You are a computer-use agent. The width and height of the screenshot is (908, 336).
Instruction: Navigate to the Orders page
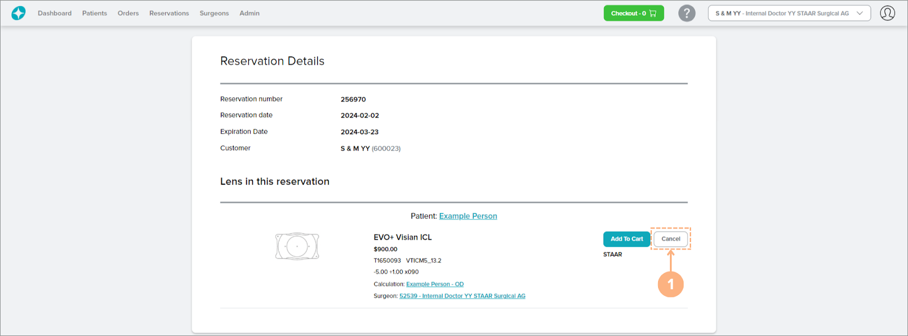click(128, 13)
